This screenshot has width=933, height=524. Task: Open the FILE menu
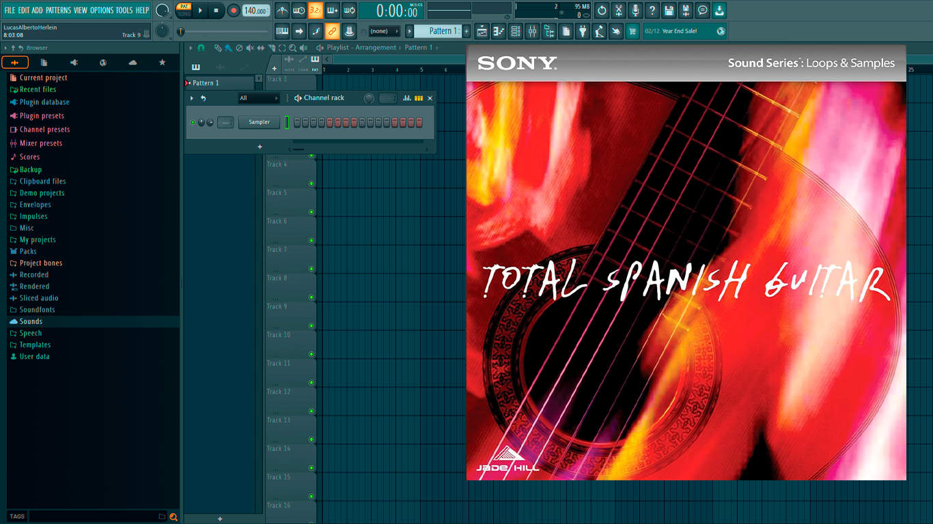click(x=10, y=10)
